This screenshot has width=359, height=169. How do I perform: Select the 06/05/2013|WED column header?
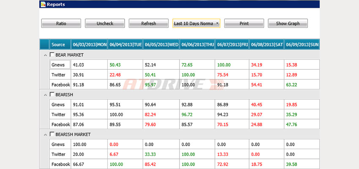(161, 44)
